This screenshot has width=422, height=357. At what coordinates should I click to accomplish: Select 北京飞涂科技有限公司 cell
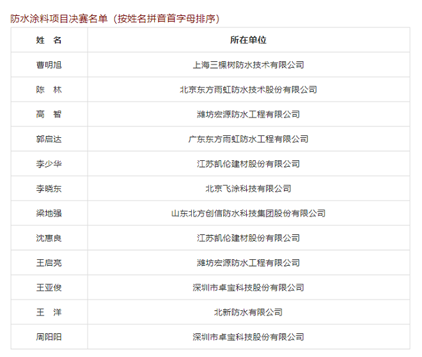point(248,188)
